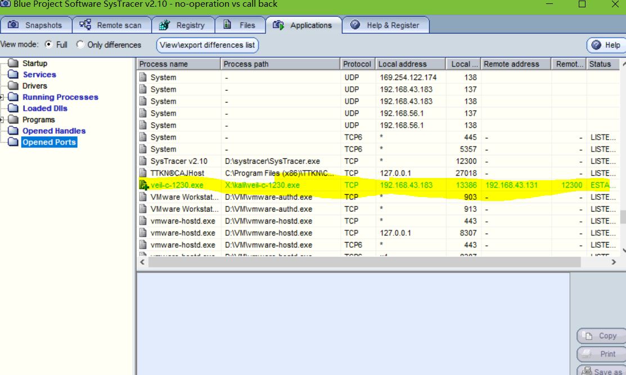The image size is (626, 375).
Task: Maximize the SysTracer window
Action: coord(582,5)
